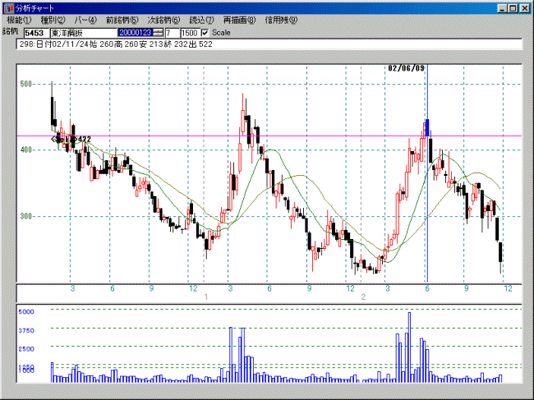Click the year marker 1 on time axis
Image resolution: width=534 pixels, height=400 pixels.
(x=205, y=297)
